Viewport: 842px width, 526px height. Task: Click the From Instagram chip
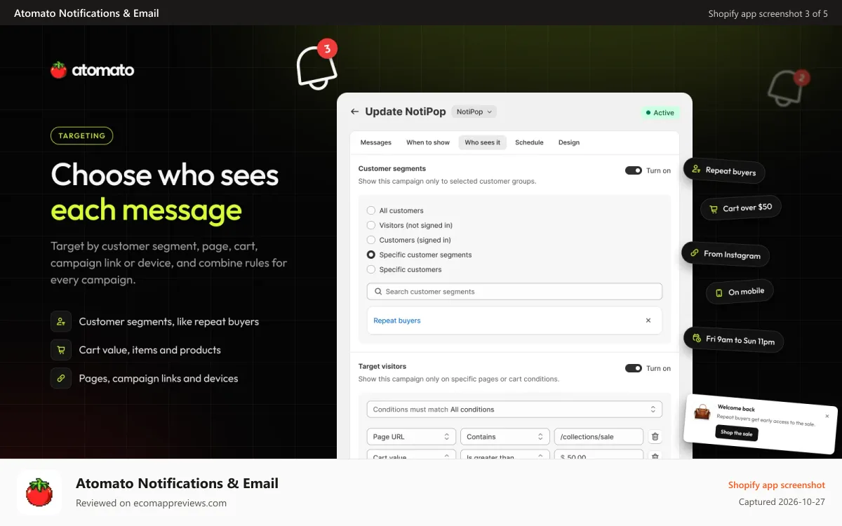click(726, 254)
